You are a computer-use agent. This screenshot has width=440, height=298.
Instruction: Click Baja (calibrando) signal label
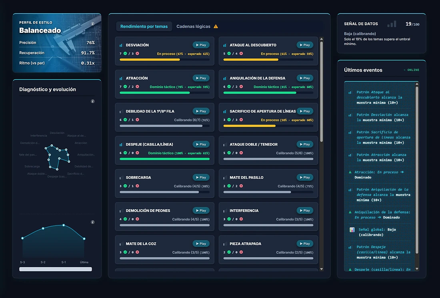click(360, 34)
